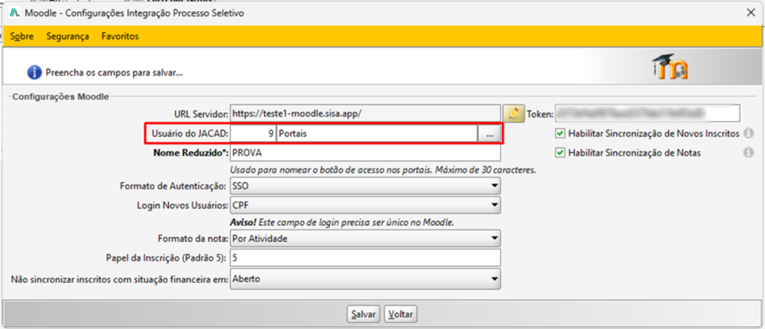Click the URL Servidor input field
The width and height of the screenshot is (765, 329).
click(365, 113)
